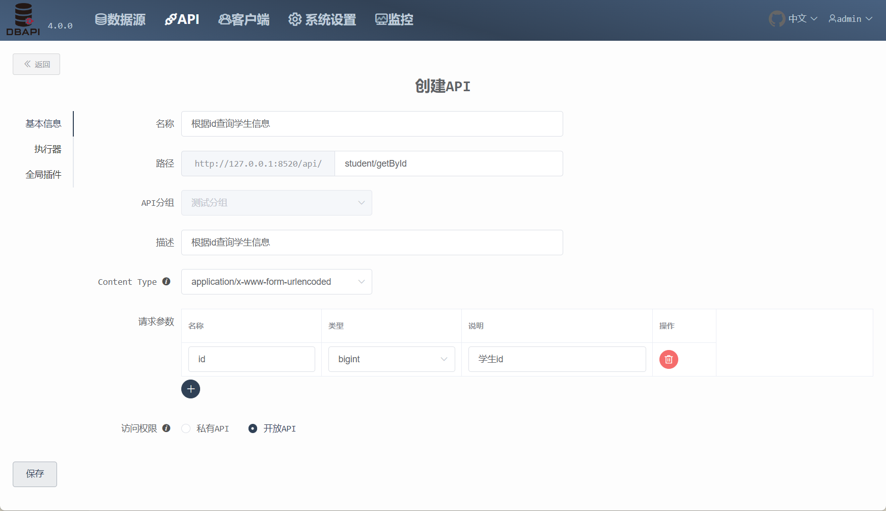Click the DBAPI logo icon
Image resolution: width=886 pixels, height=511 pixels.
pos(23,19)
